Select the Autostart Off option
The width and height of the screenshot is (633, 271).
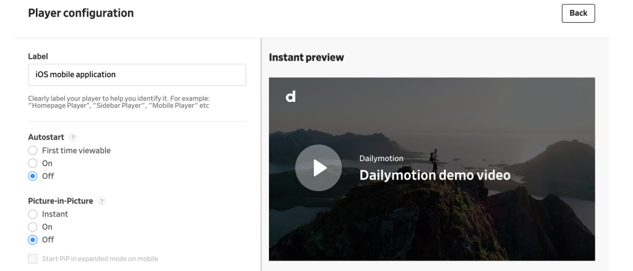33,176
